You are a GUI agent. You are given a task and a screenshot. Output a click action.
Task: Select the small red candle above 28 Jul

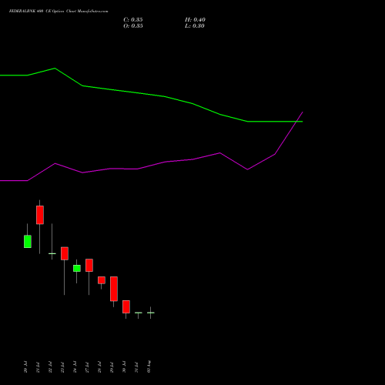click(x=102, y=280)
